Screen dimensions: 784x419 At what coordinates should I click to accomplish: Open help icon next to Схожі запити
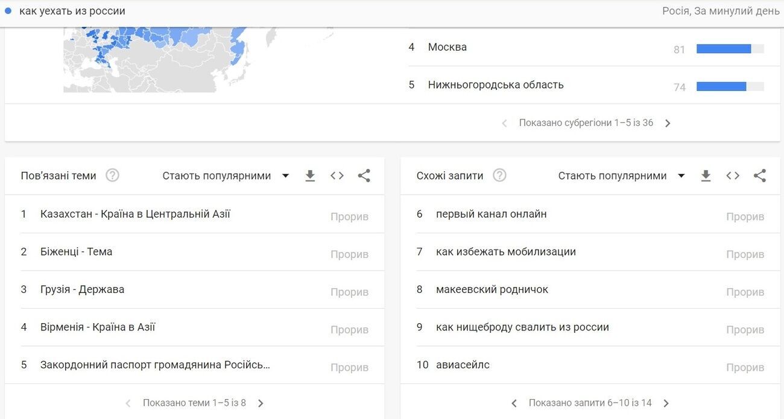(x=499, y=175)
